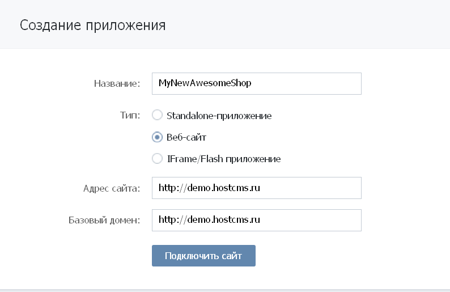Click the Standalone-приложение label text
The width and height of the screenshot is (450, 292).
(x=219, y=116)
